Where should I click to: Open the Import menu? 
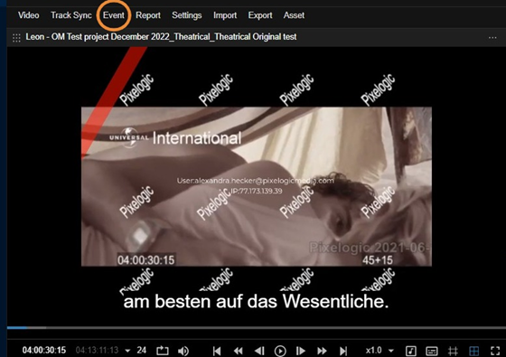point(225,15)
